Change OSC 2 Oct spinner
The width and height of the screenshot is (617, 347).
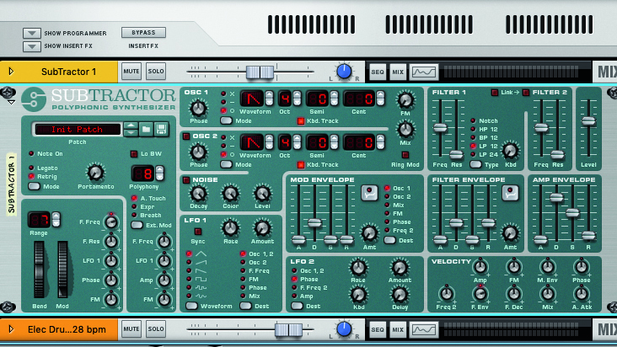[297, 142]
